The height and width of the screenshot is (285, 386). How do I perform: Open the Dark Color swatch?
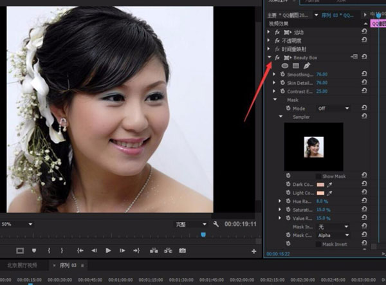coord(320,184)
